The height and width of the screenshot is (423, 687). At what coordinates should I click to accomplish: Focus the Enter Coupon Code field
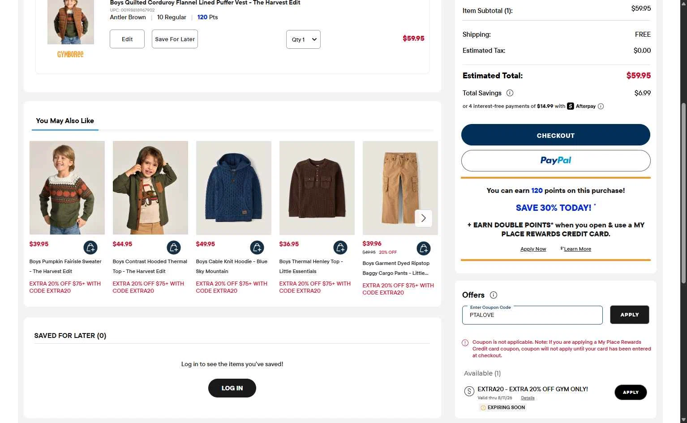point(532,315)
